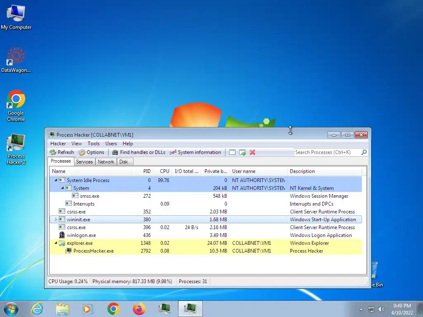
Task: Collapse the System tree node
Action: click(62, 188)
